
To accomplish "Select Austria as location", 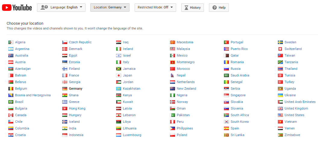I will [20, 62].
